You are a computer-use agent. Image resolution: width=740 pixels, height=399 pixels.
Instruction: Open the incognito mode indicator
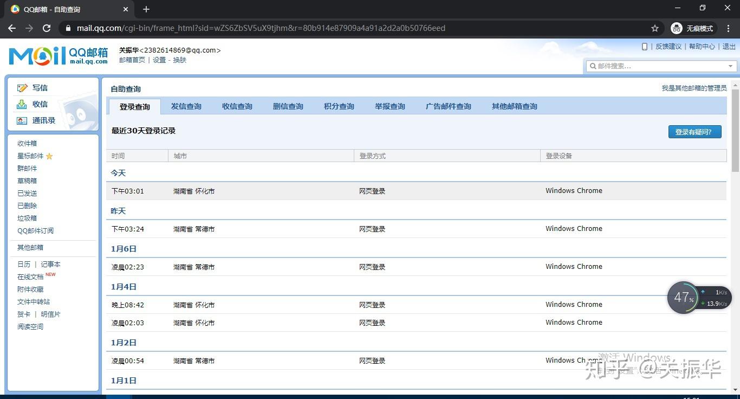point(694,28)
